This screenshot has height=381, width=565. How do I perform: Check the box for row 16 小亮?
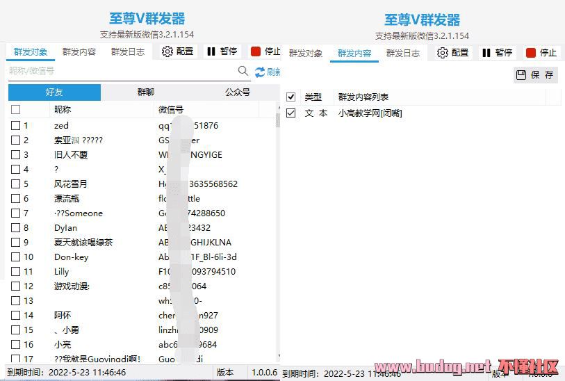pos(15,345)
